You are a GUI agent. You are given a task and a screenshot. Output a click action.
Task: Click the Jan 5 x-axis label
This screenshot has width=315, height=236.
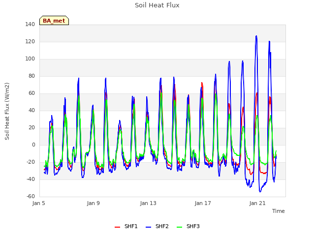tap(38, 203)
